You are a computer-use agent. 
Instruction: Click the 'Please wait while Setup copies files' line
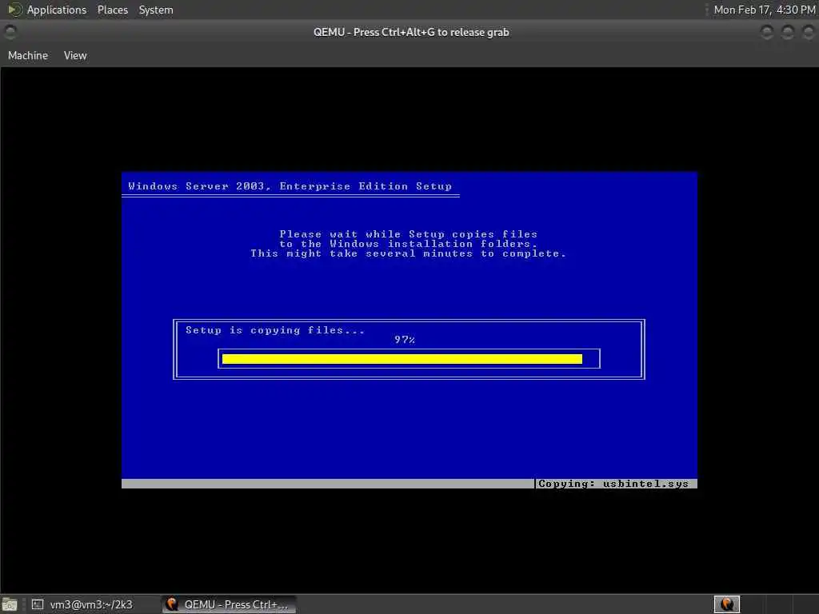click(x=409, y=234)
